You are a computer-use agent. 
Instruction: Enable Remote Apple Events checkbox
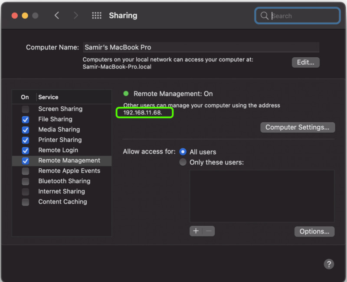[26, 171]
